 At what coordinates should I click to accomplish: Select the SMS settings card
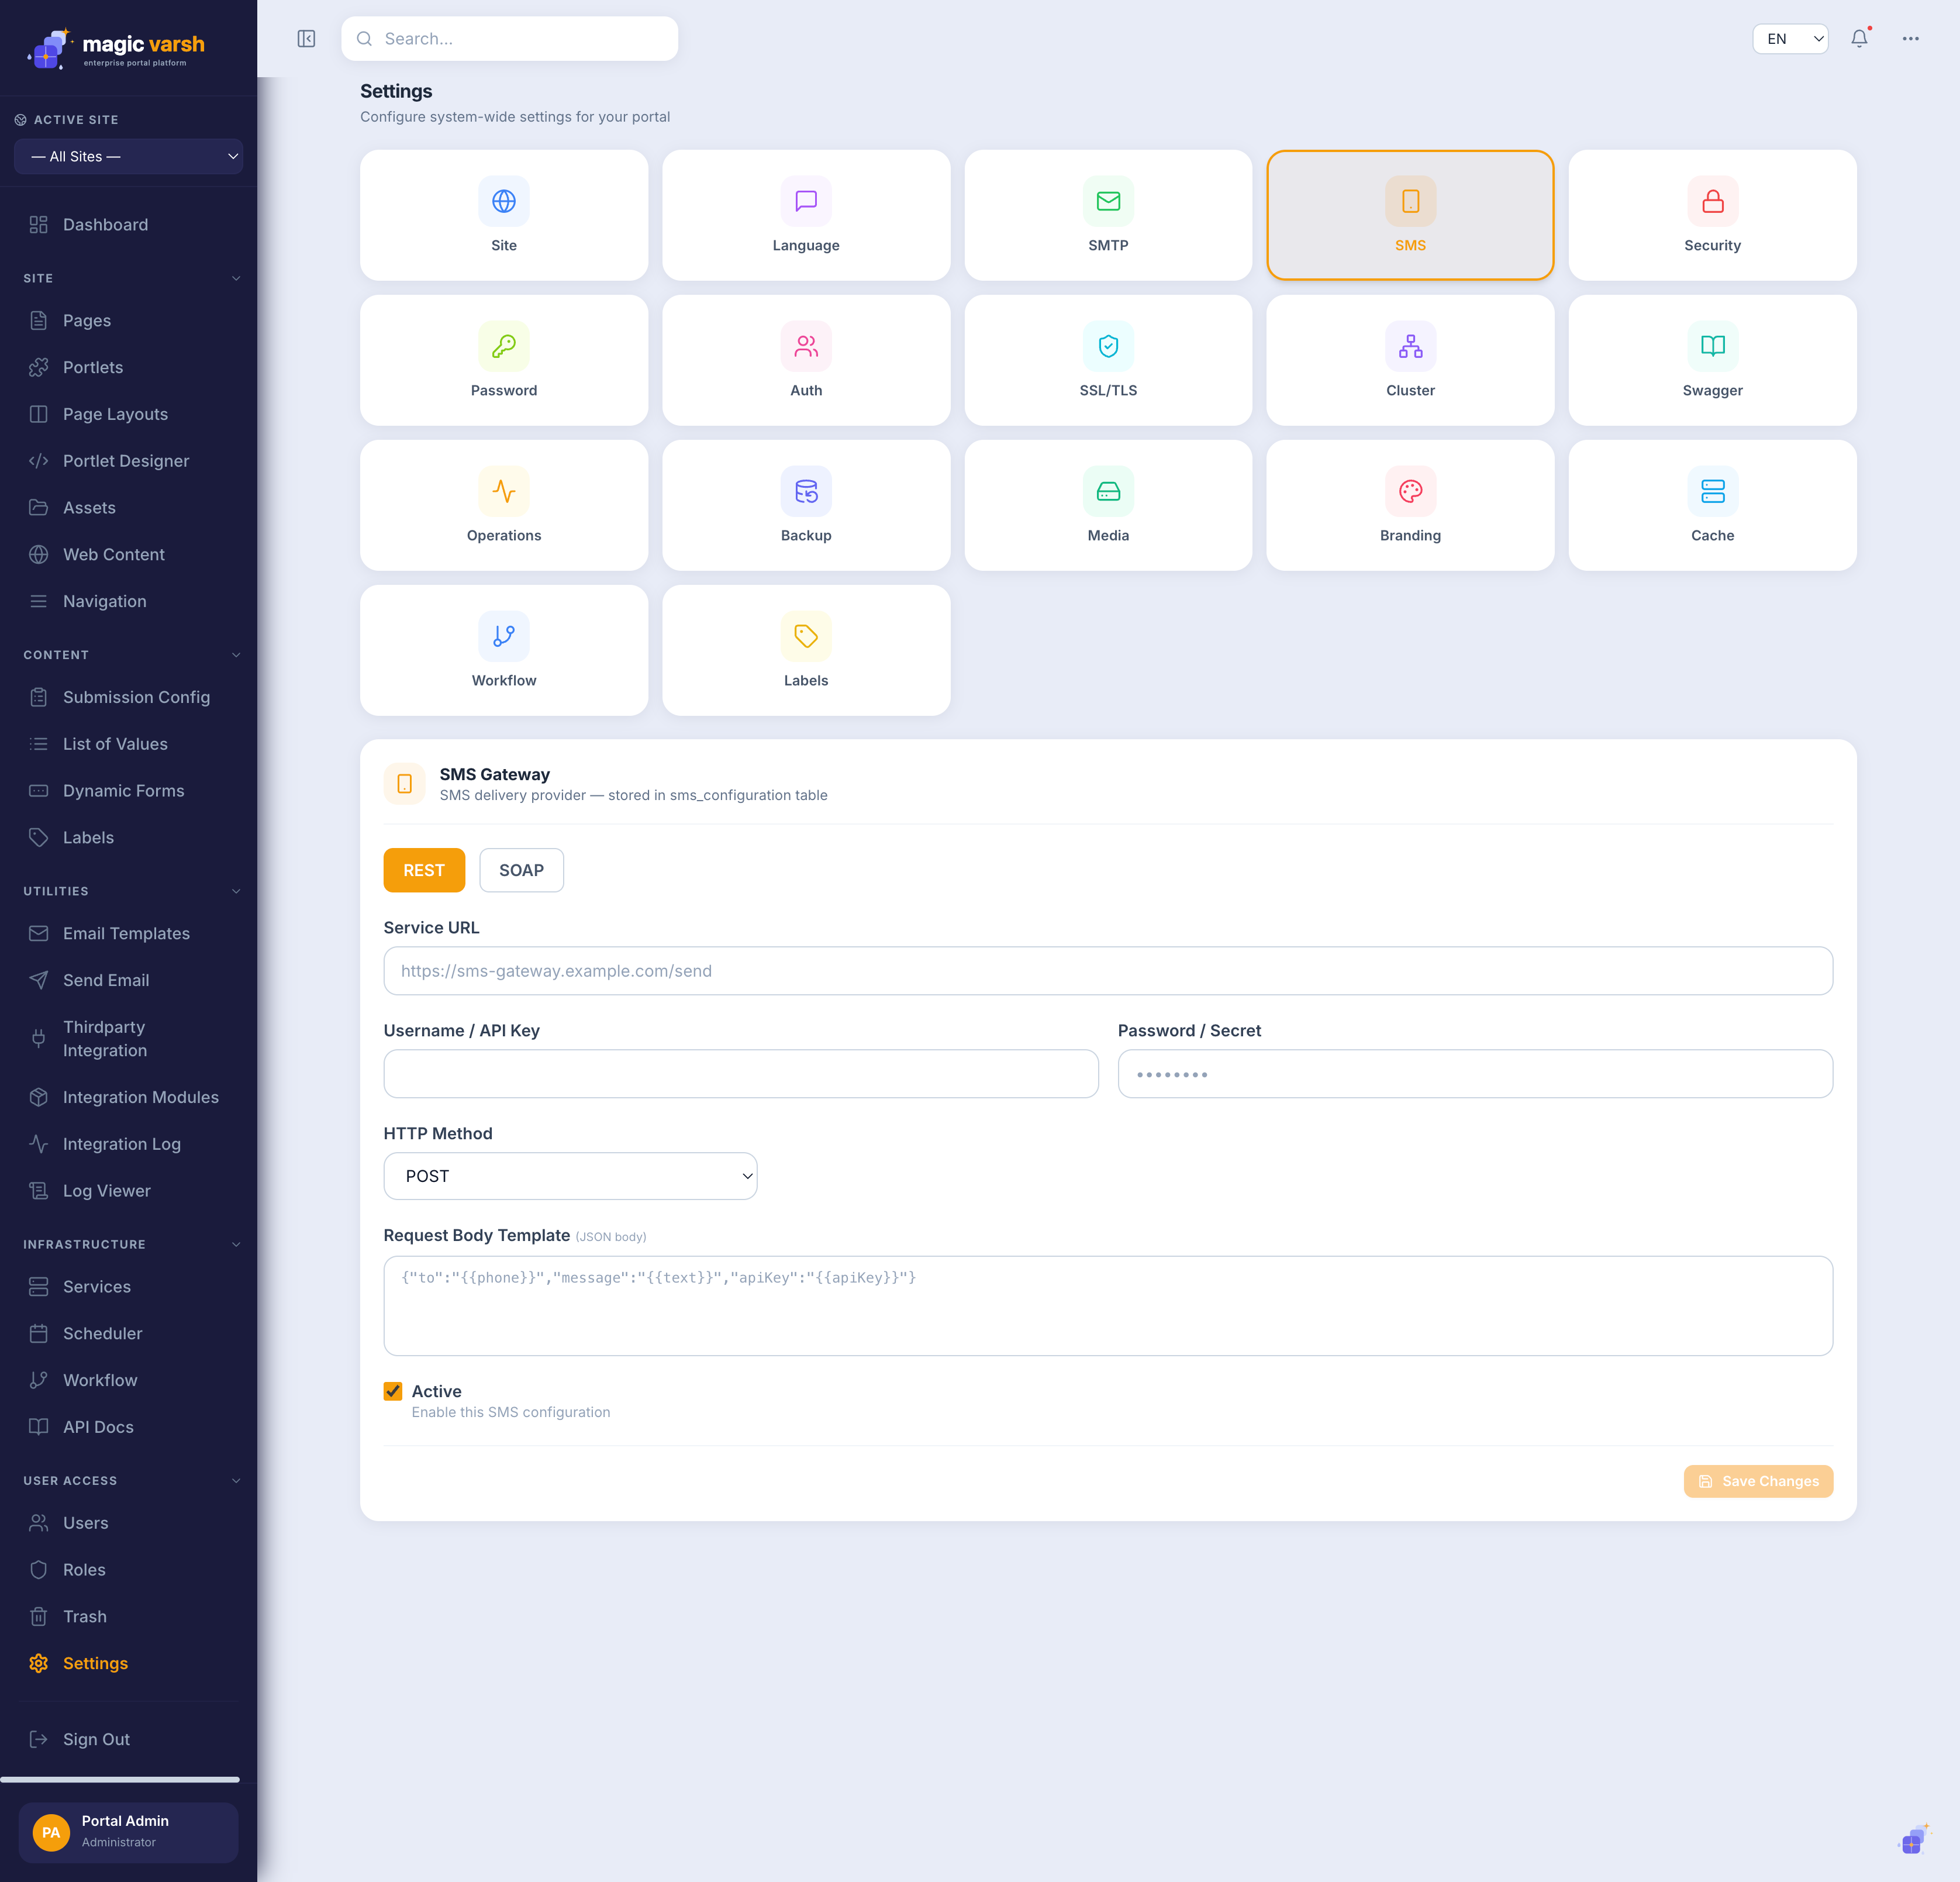(1410, 215)
